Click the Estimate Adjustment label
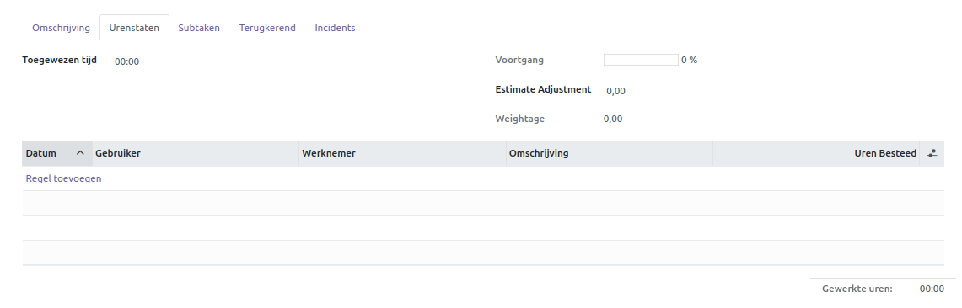The height and width of the screenshot is (308, 962). click(544, 89)
